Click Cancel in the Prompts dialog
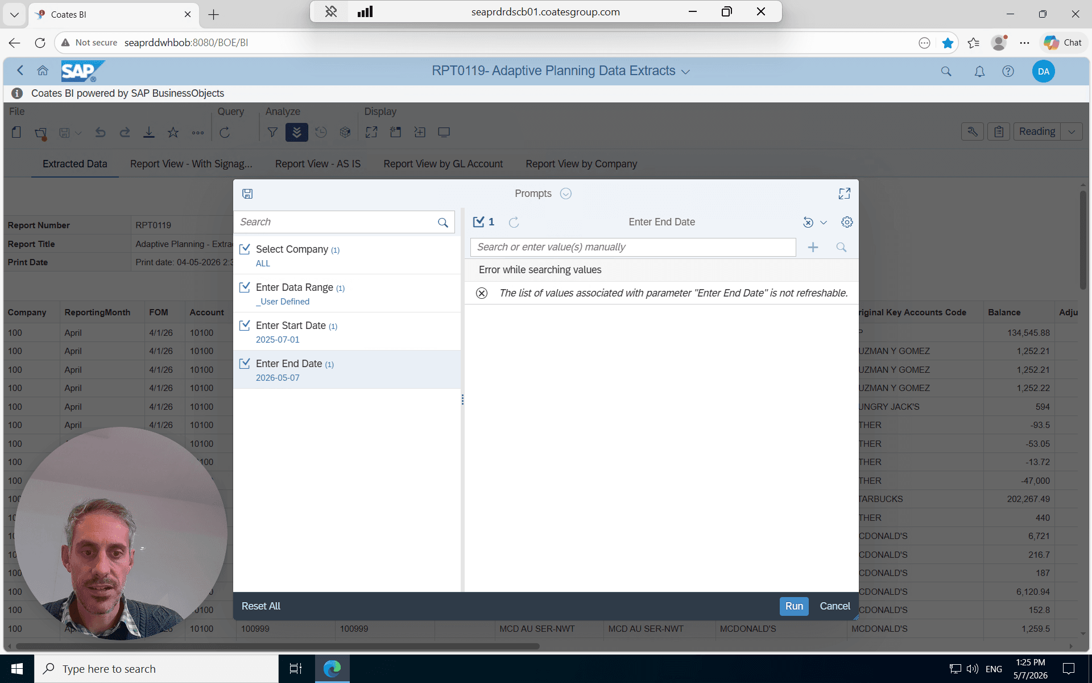This screenshot has width=1092, height=683. pos(835,606)
